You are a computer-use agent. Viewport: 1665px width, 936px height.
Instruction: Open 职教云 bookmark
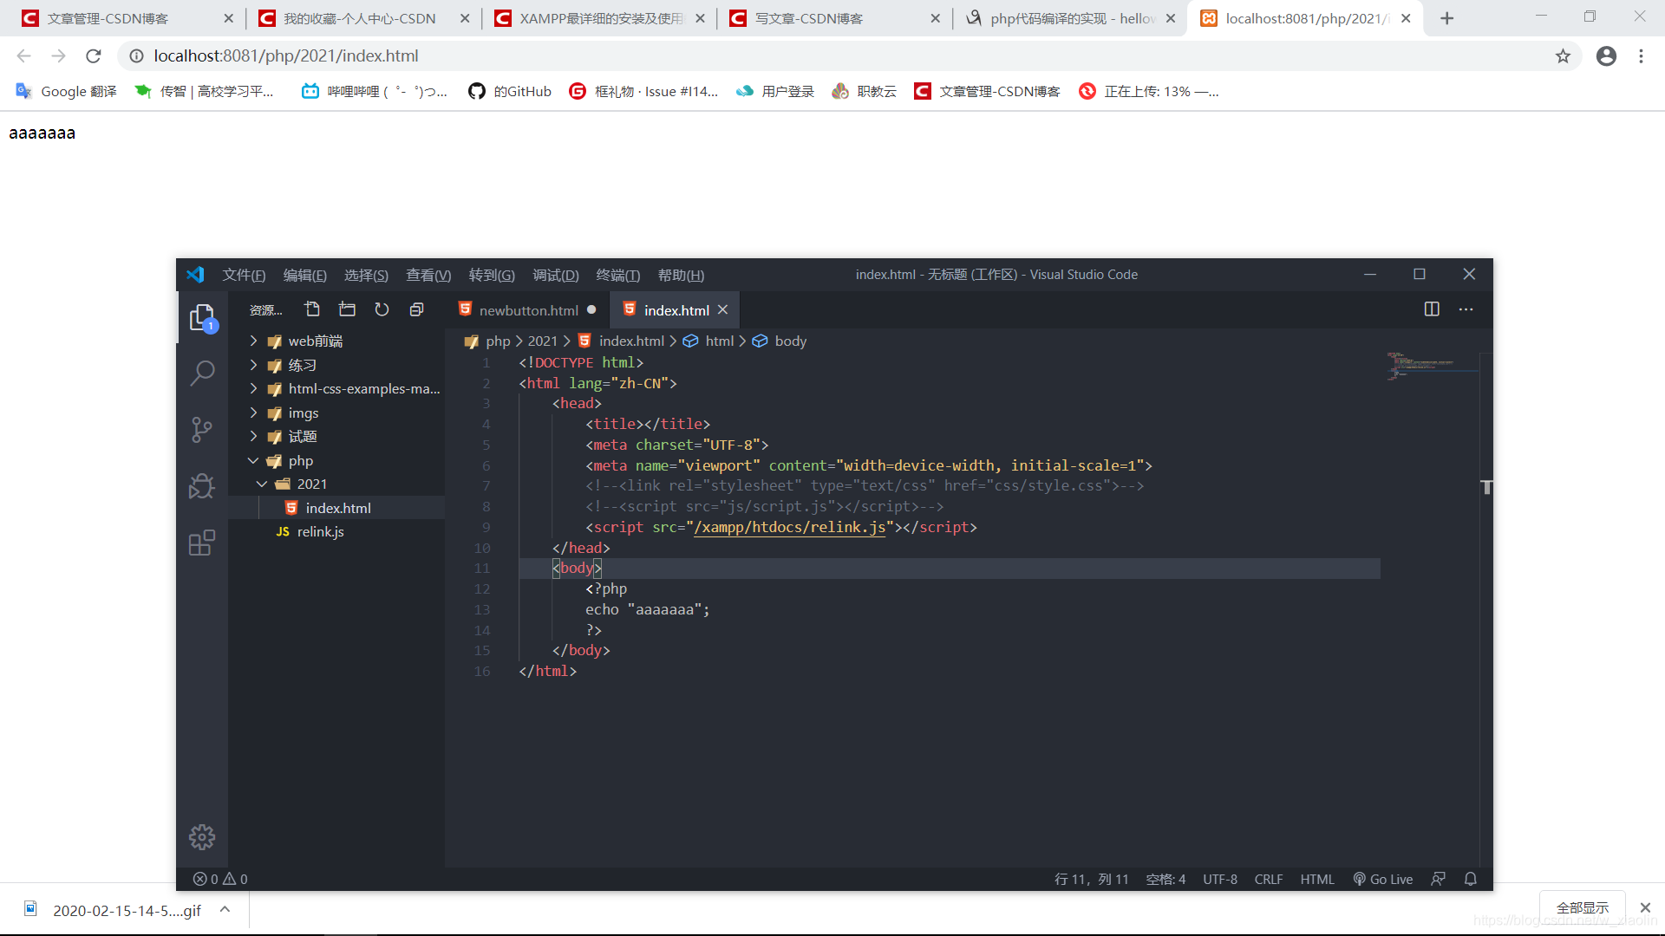[x=864, y=92]
